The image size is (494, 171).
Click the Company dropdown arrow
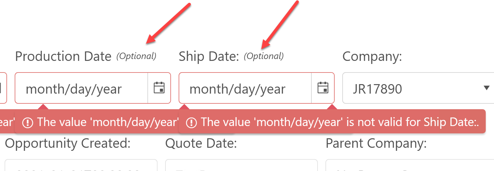coord(486,88)
